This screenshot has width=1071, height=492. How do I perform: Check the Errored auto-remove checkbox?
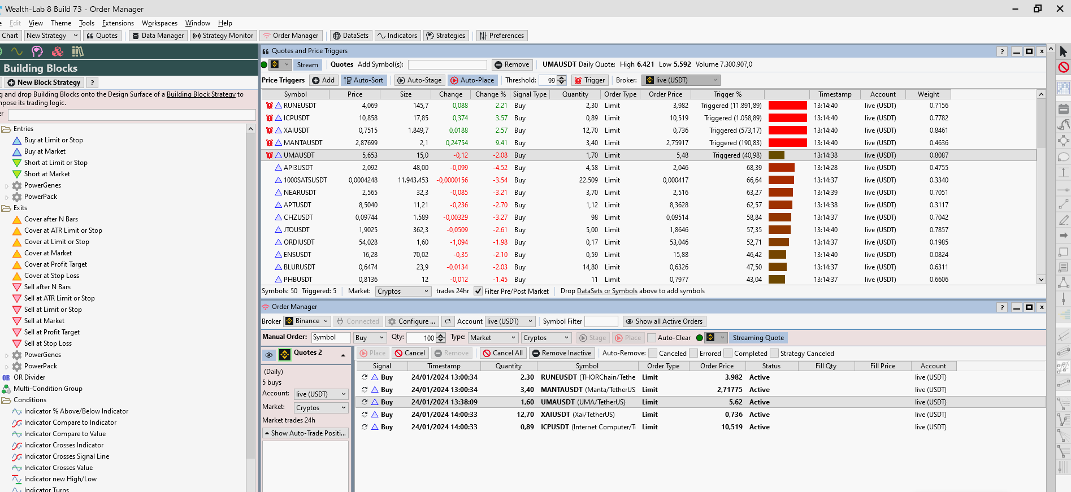[x=693, y=354]
